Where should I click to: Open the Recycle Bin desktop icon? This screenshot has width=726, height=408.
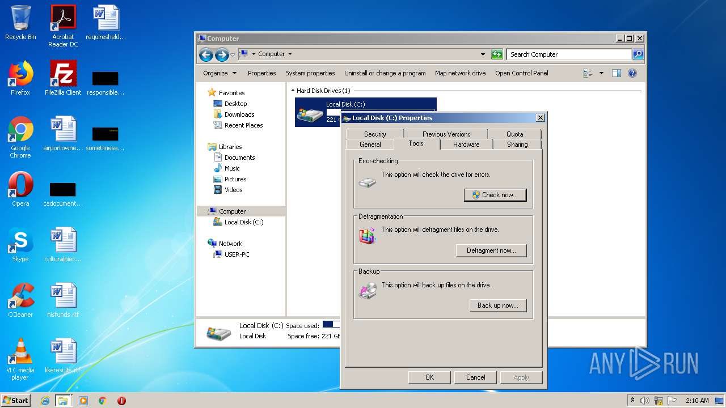click(20, 23)
